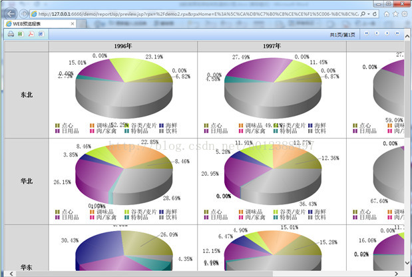Click the 20.95% label in 华北 1997

[x=210, y=174]
